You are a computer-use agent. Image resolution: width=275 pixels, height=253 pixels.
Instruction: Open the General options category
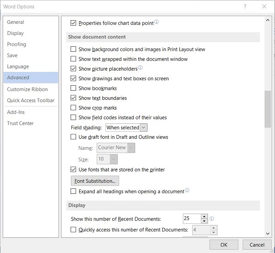point(31,22)
